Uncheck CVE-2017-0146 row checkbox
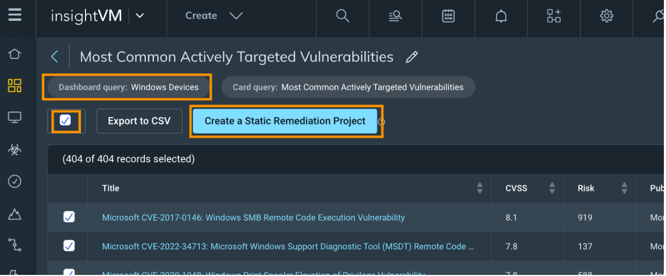 click(69, 217)
